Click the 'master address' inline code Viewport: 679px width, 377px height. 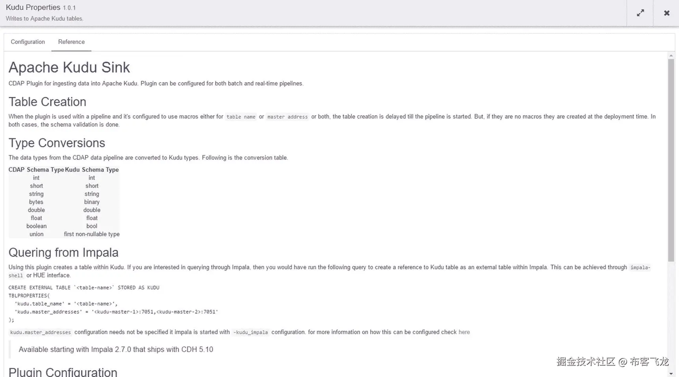(287, 117)
